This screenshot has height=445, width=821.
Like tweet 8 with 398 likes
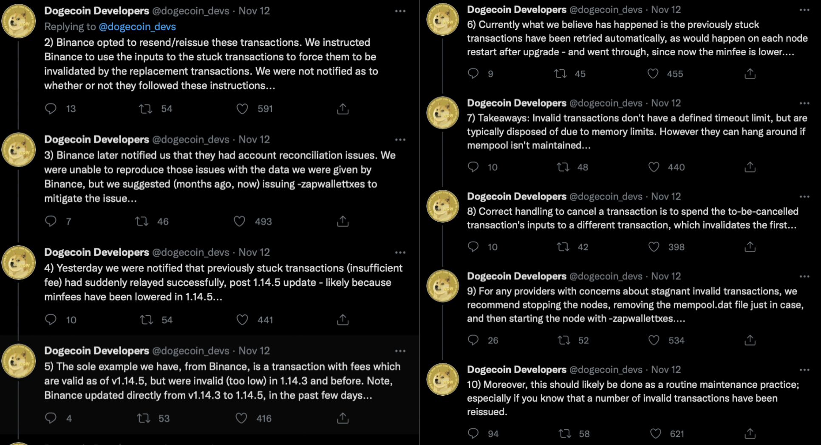(x=654, y=247)
